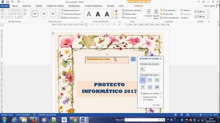Apply the orange outline shape style
Viewport: 220px width, 123px height.
tap(53, 14)
